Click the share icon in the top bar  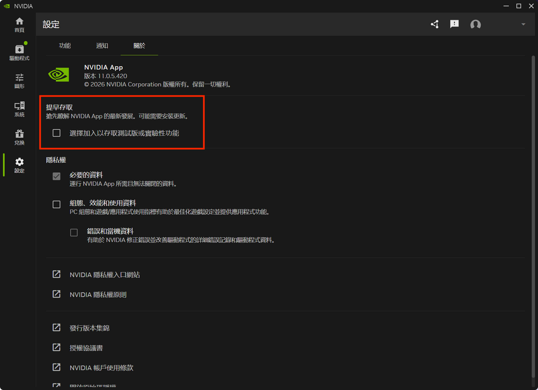(x=434, y=24)
